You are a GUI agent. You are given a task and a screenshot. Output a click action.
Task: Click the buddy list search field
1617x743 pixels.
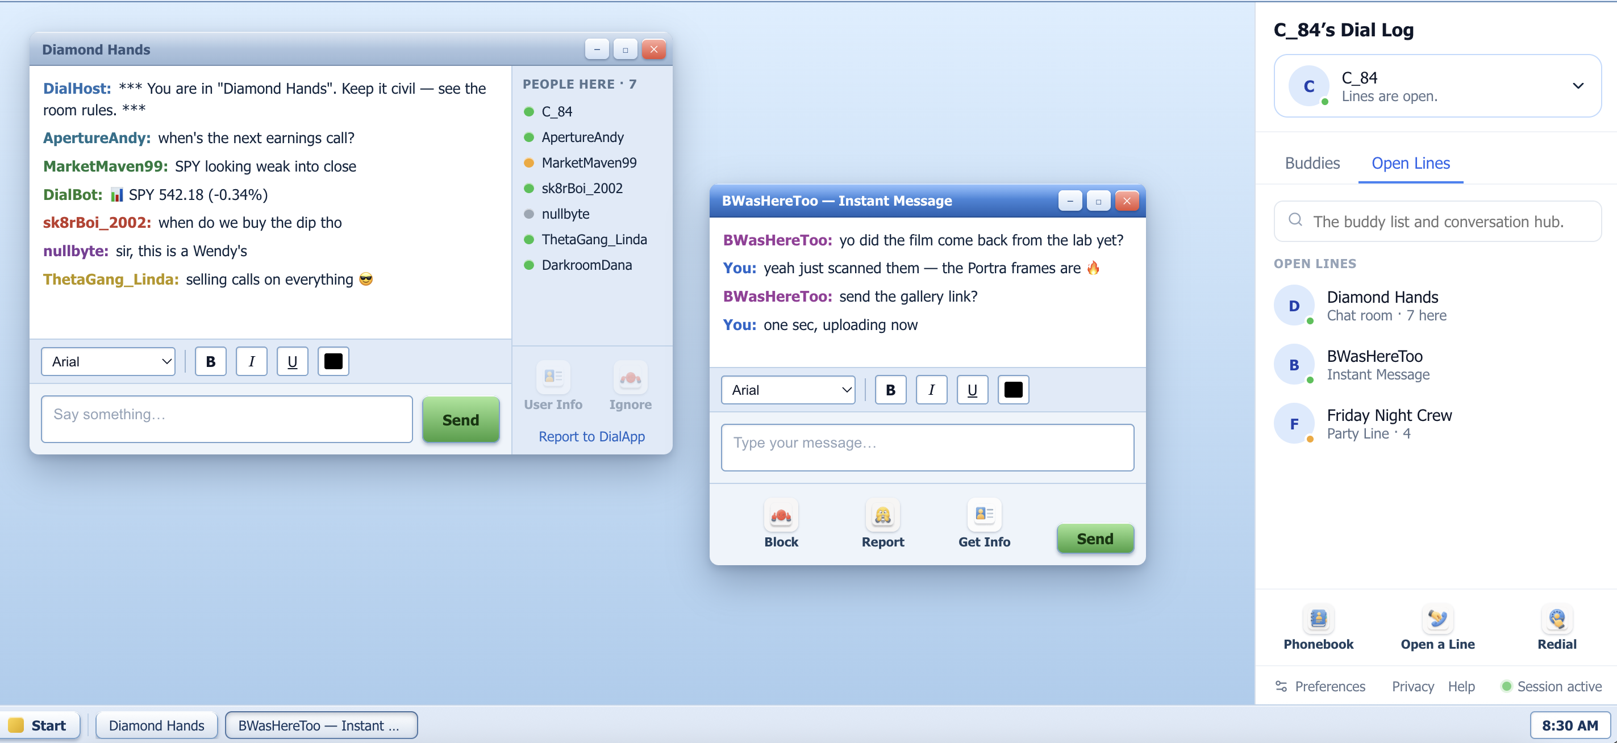pos(1437,221)
